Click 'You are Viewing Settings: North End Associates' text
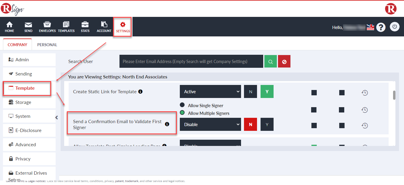The height and width of the screenshot is (185, 404). [118, 77]
